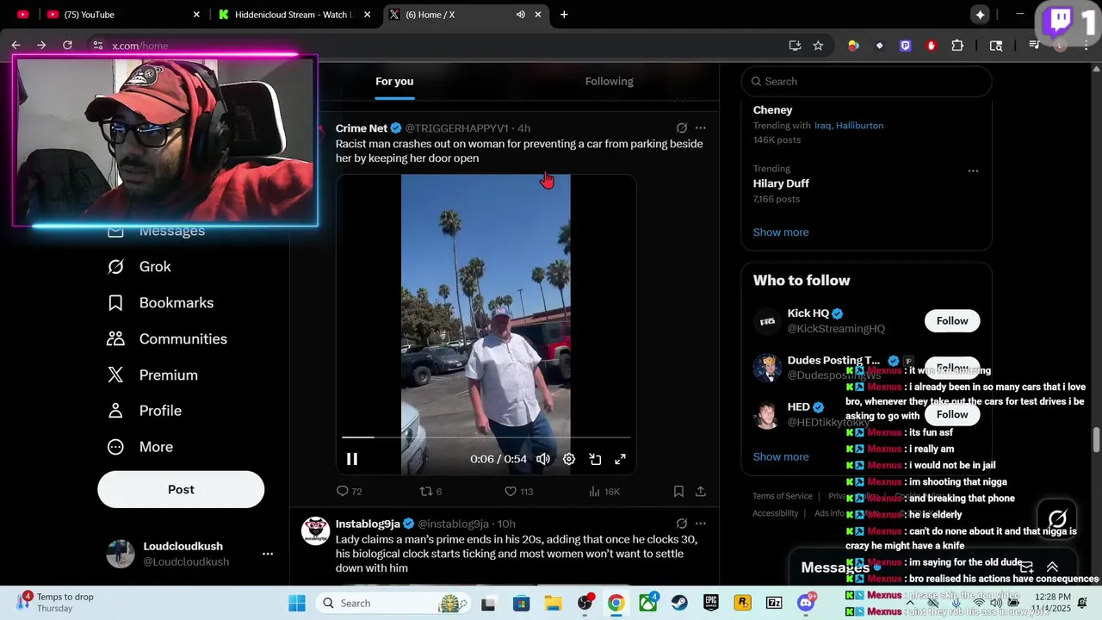
Task: Open Communities in the sidebar
Action: [x=167, y=339]
